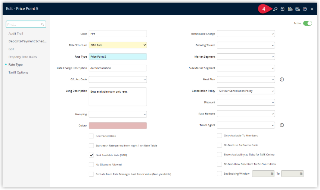
Task: Open the Rate Structure dropdown
Action: (x=118, y=45)
